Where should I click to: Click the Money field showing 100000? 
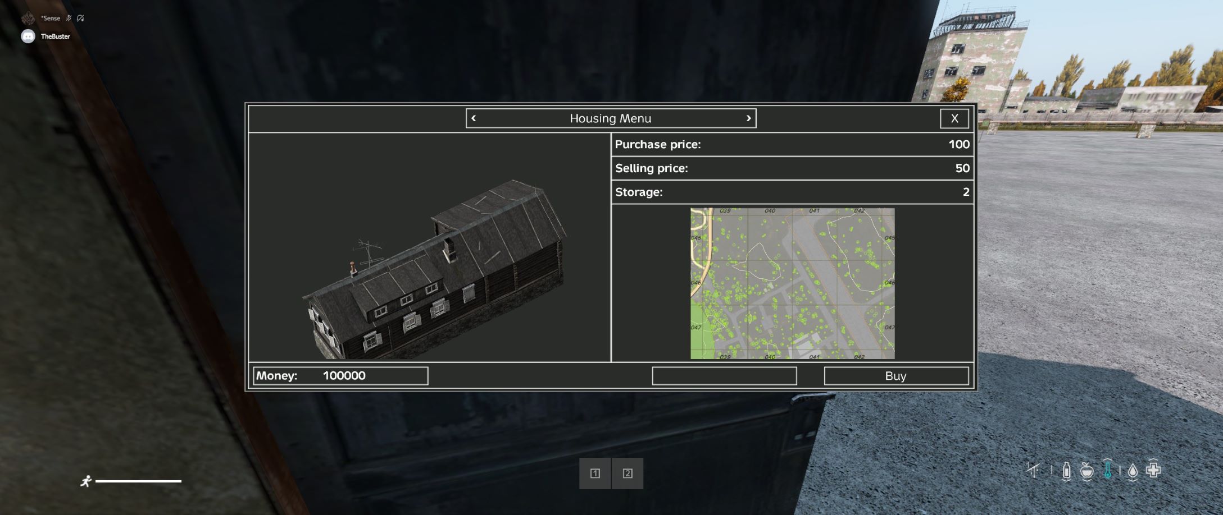coord(340,376)
